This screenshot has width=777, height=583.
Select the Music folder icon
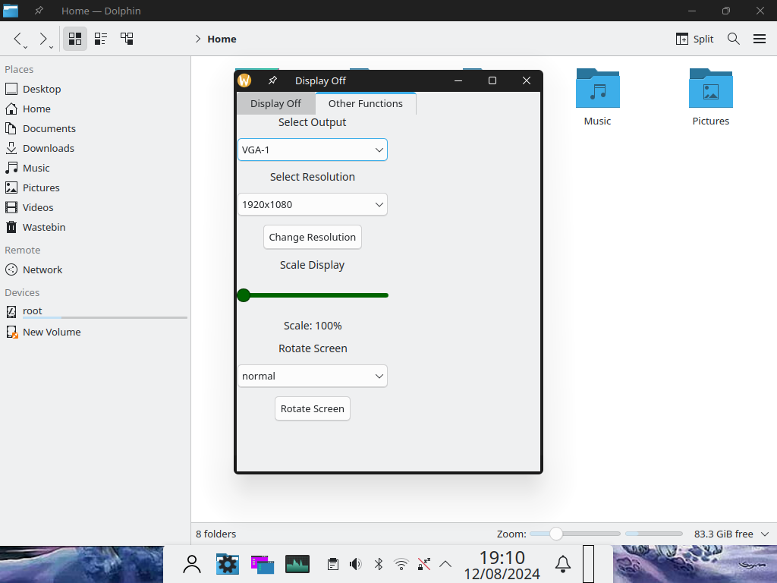(x=598, y=89)
